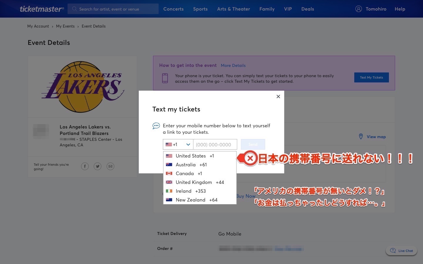Open the Tomohiro account profile icon
The height and width of the screenshot is (264, 423).
(358, 9)
